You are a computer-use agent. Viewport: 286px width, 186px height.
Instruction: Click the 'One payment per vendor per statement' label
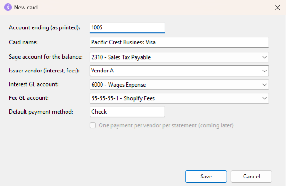pyautogui.click(x=166, y=125)
